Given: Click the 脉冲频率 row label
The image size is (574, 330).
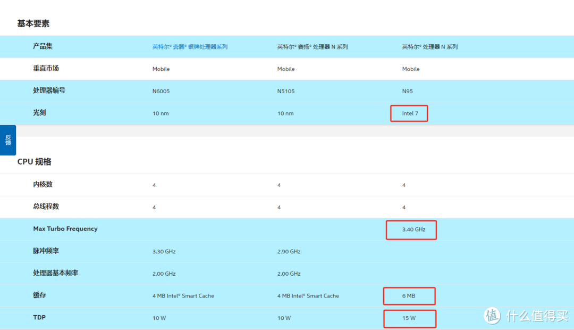Looking at the screenshot, I should coord(46,251).
